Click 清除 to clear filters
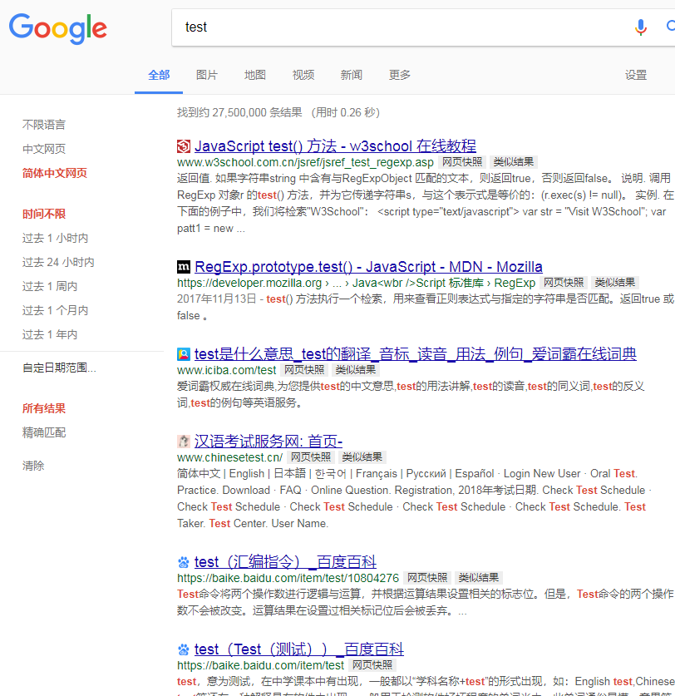 [33, 466]
